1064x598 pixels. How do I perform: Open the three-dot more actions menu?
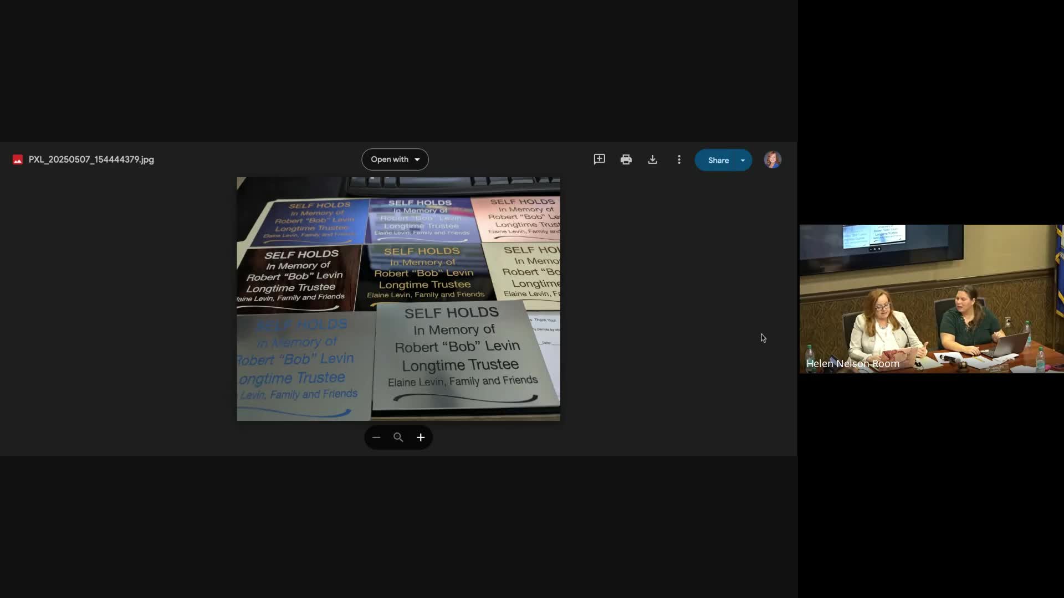[679, 159]
